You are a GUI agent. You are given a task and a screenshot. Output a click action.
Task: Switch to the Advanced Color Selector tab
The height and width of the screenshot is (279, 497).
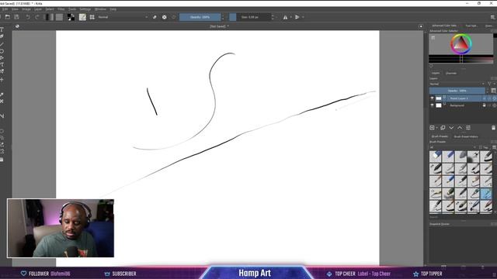click(444, 26)
